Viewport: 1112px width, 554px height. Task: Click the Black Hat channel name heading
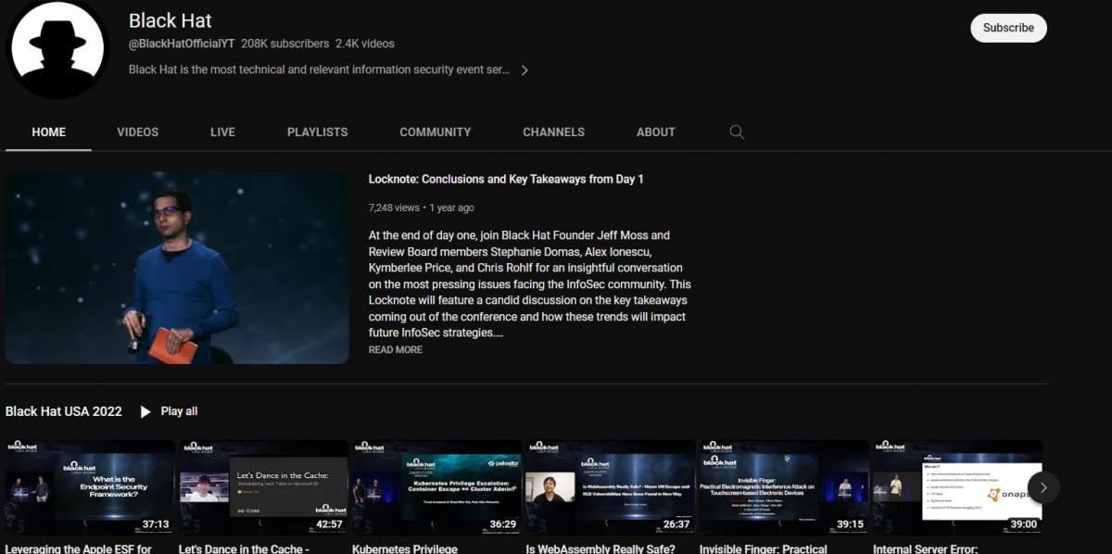click(x=171, y=20)
